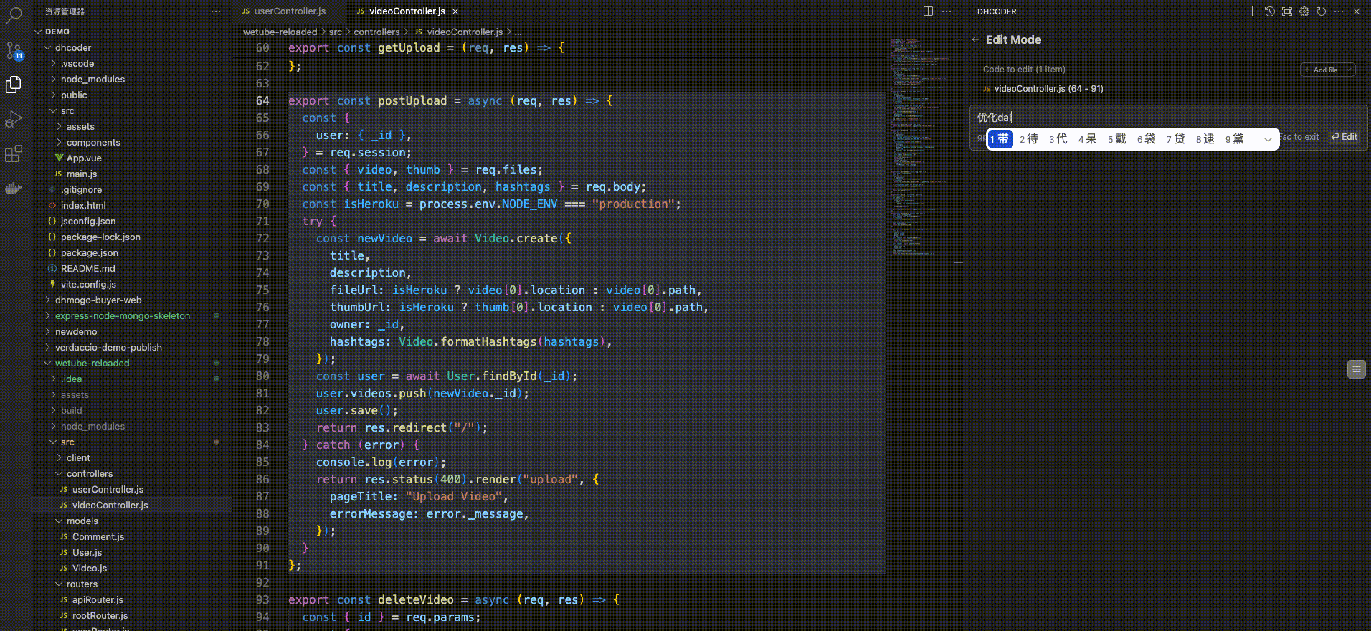Open the explorer panel more actions ellipsis
The width and height of the screenshot is (1371, 631).
[x=216, y=11]
